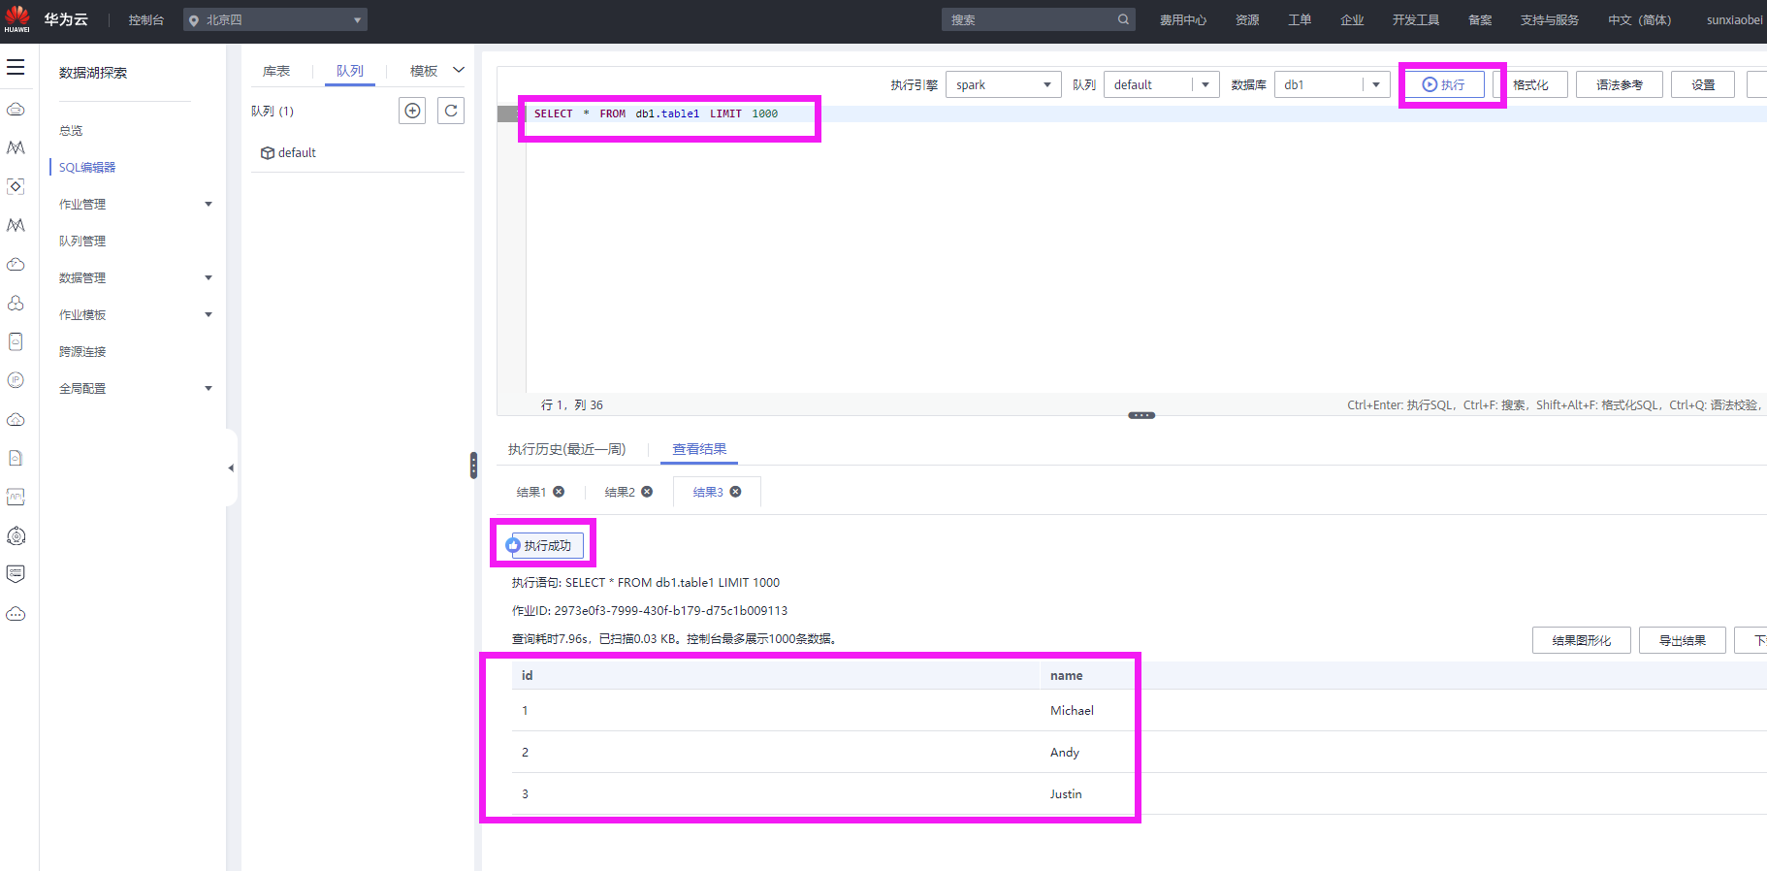Close the 结果1 result tab
This screenshot has height=871, width=1767.
tap(559, 492)
